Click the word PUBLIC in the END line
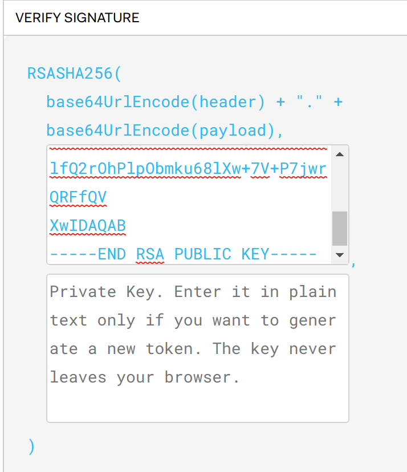Screen dimensions: 407x472 click(202, 254)
